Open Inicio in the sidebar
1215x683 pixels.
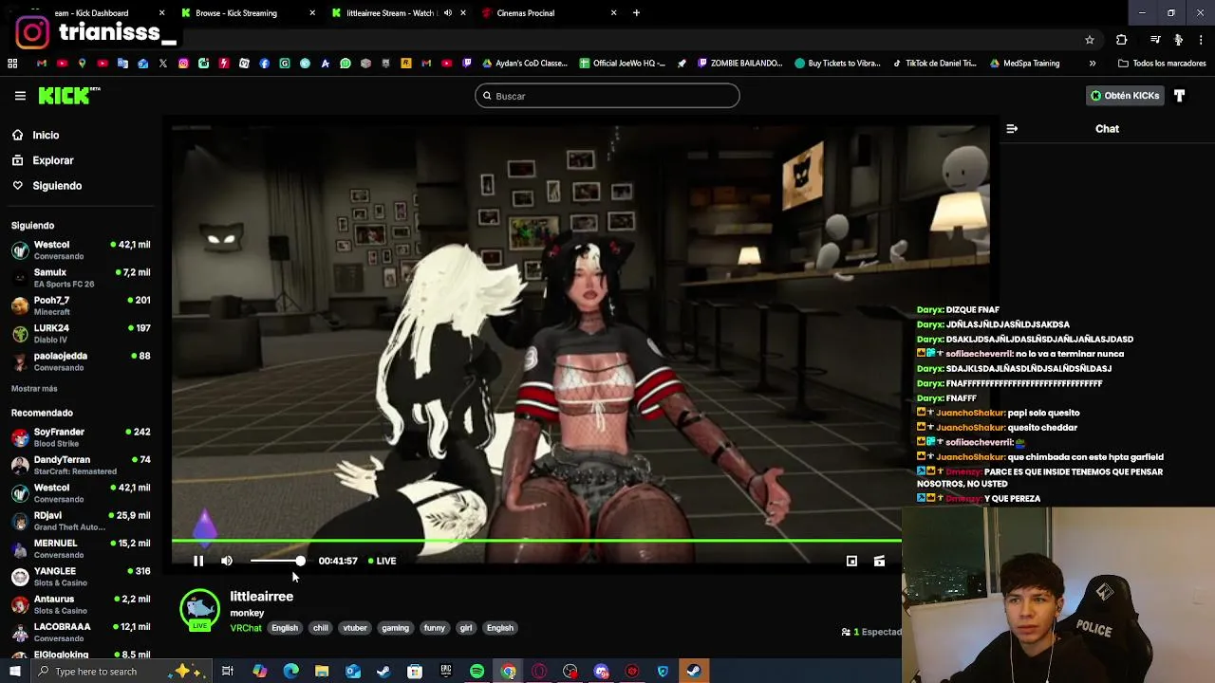pyautogui.click(x=46, y=135)
